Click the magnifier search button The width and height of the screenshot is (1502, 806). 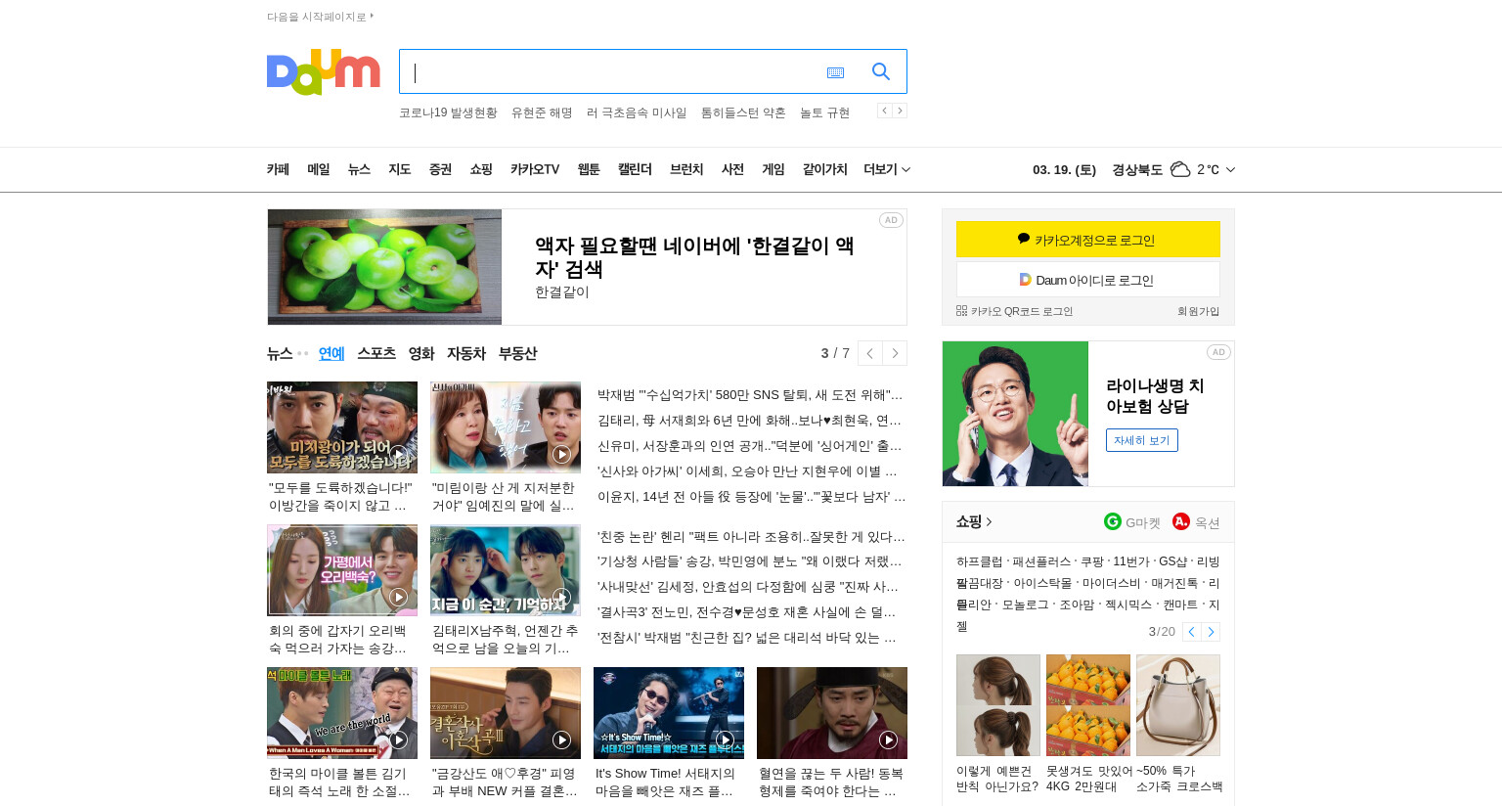click(x=881, y=71)
